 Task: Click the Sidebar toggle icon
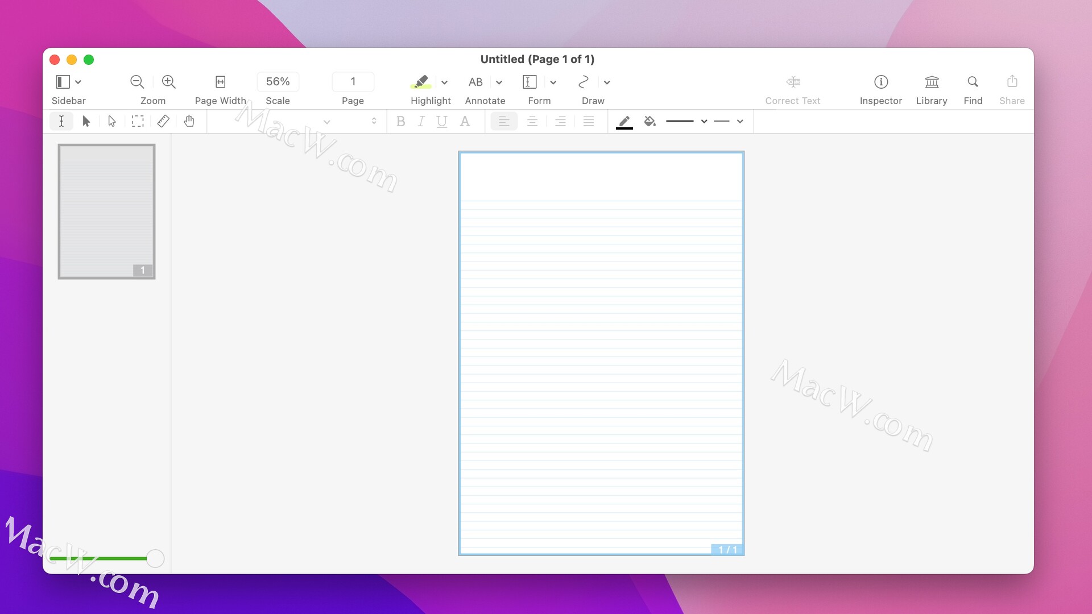pos(63,82)
